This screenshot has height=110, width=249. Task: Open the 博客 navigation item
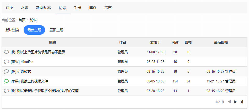(93, 8)
